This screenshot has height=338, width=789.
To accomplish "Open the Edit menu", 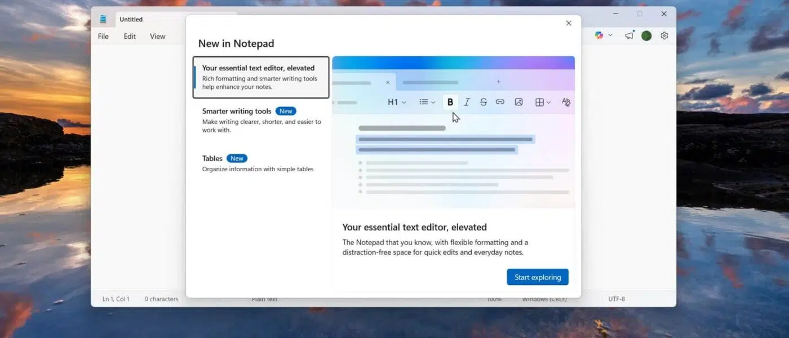I will [129, 35].
